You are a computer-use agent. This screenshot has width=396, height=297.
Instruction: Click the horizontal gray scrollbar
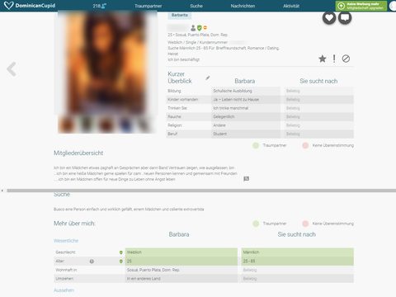click(x=201, y=191)
